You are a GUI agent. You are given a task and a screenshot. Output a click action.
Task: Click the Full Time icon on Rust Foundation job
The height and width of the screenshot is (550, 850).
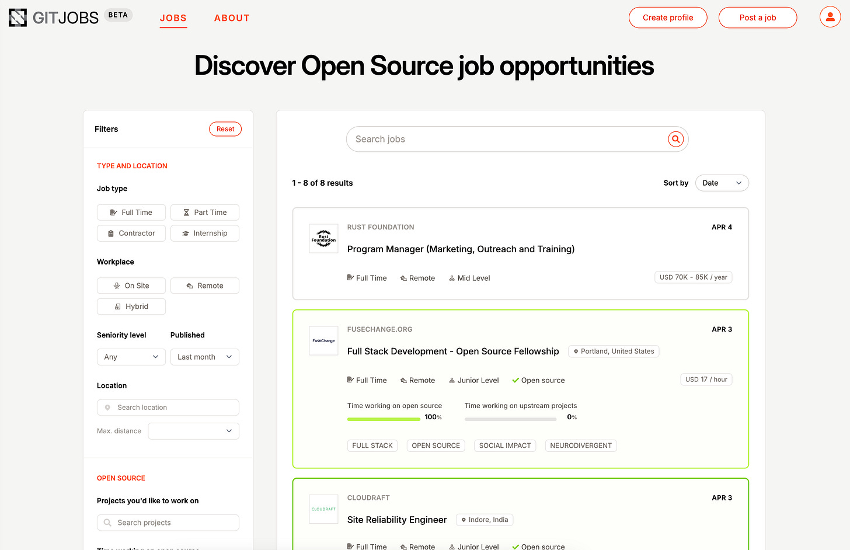(350, 278)
